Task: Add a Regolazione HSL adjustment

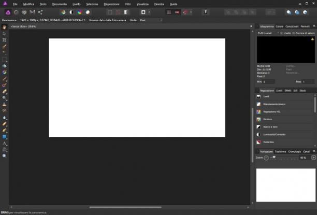Action: click(x=284, y=112)
